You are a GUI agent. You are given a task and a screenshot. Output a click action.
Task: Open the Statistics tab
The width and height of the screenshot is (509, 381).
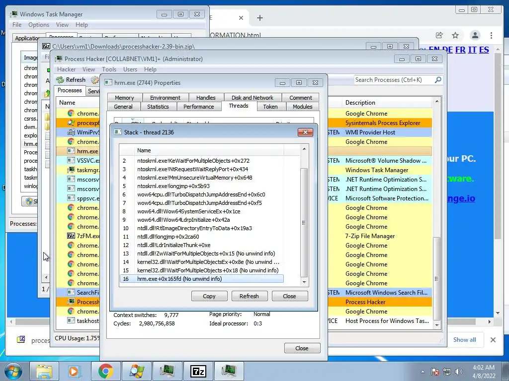(158, 107)
